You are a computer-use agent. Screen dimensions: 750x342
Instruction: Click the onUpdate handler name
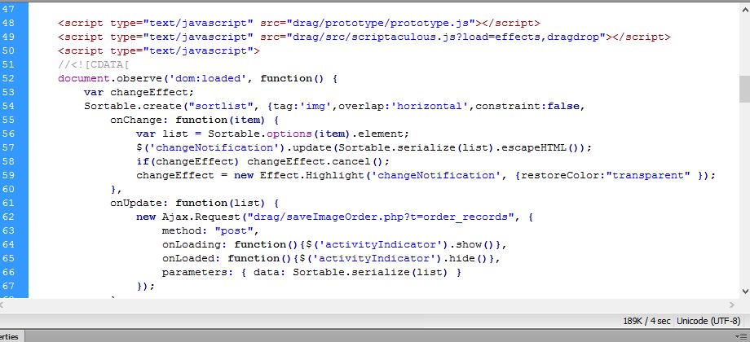(139, 203)
